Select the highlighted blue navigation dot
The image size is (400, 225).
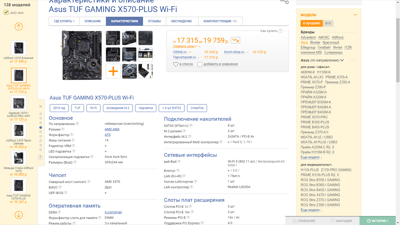(x=41, y=127)
